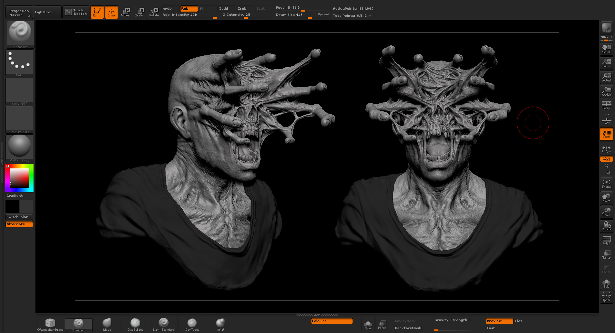Enable Mrgb painting mode
Image resolution: width=615 pixels, height=333 pixels.
[x=170, y=9]
